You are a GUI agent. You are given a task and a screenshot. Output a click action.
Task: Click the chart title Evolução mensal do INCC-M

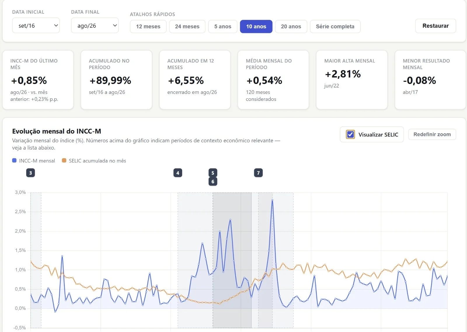coord(57,131)
